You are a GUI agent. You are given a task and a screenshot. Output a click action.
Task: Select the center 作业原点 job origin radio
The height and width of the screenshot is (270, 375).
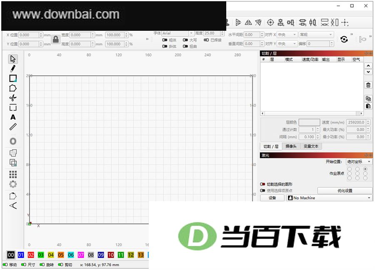click(357, 173)
